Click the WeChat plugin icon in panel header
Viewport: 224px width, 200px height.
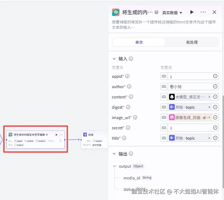pyautogui.click(x=116, y=12)
